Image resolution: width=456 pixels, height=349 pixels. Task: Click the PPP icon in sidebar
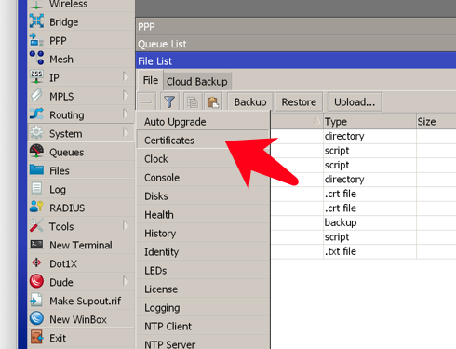36,40
